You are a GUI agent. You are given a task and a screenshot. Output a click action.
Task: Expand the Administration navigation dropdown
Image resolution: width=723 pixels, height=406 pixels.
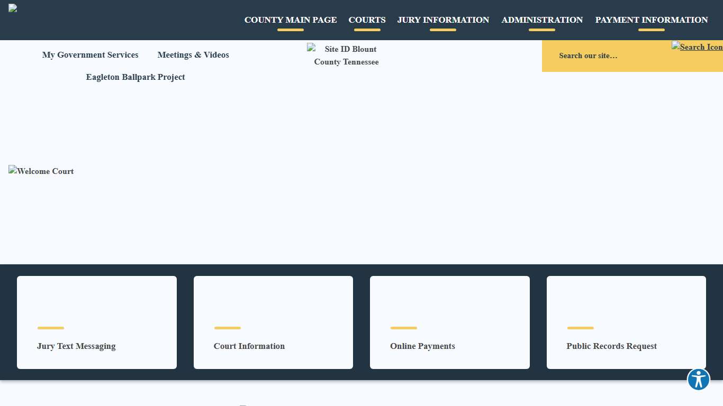pos(542,20)
